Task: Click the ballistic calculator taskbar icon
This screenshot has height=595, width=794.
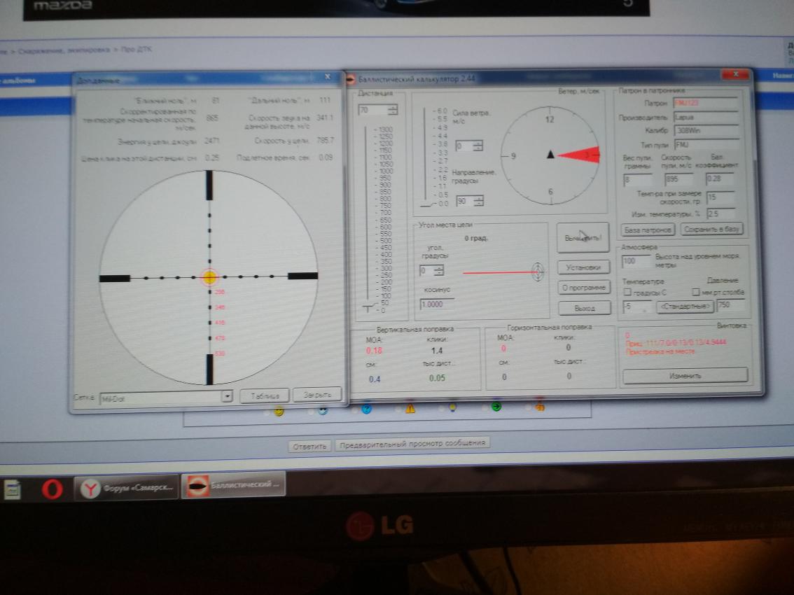Action: coord(233,485)
